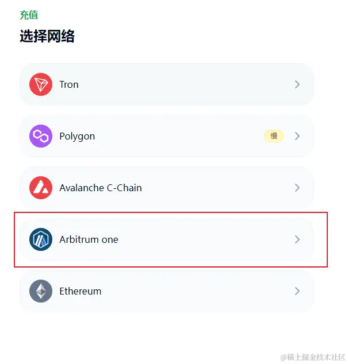Click the Avalanche C-Chain logo icon
The height and width of the screenshot is (364, 348).
(x=41, y=188)
